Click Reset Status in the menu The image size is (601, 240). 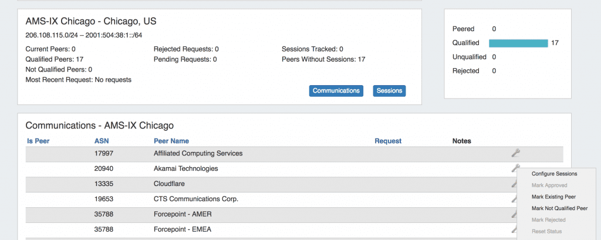tap(546, 231)
